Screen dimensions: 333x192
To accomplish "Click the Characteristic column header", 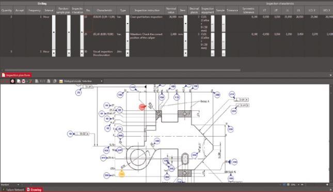I will (x=104, y=10).
